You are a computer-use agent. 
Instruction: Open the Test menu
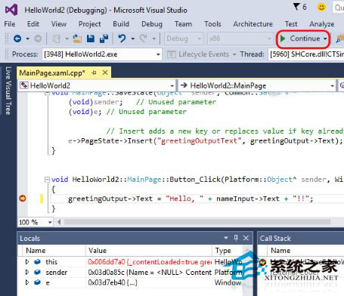coord(291,24)
